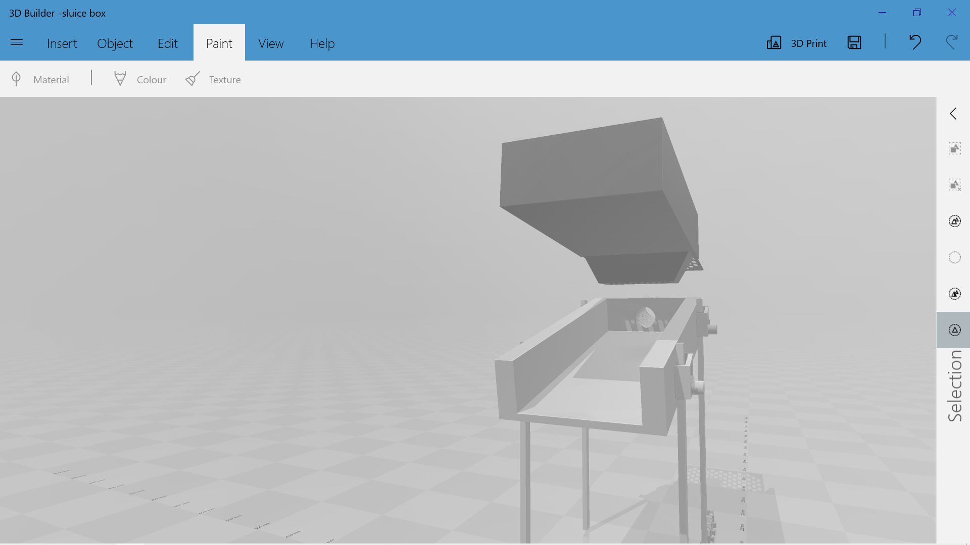
Task: Click the select-all objects icon in sidebar
Action: (x=955, y=148)
